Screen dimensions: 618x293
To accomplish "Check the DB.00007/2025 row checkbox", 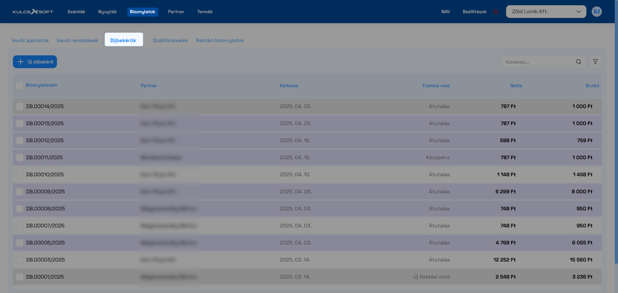I will (x=19, y=226).
